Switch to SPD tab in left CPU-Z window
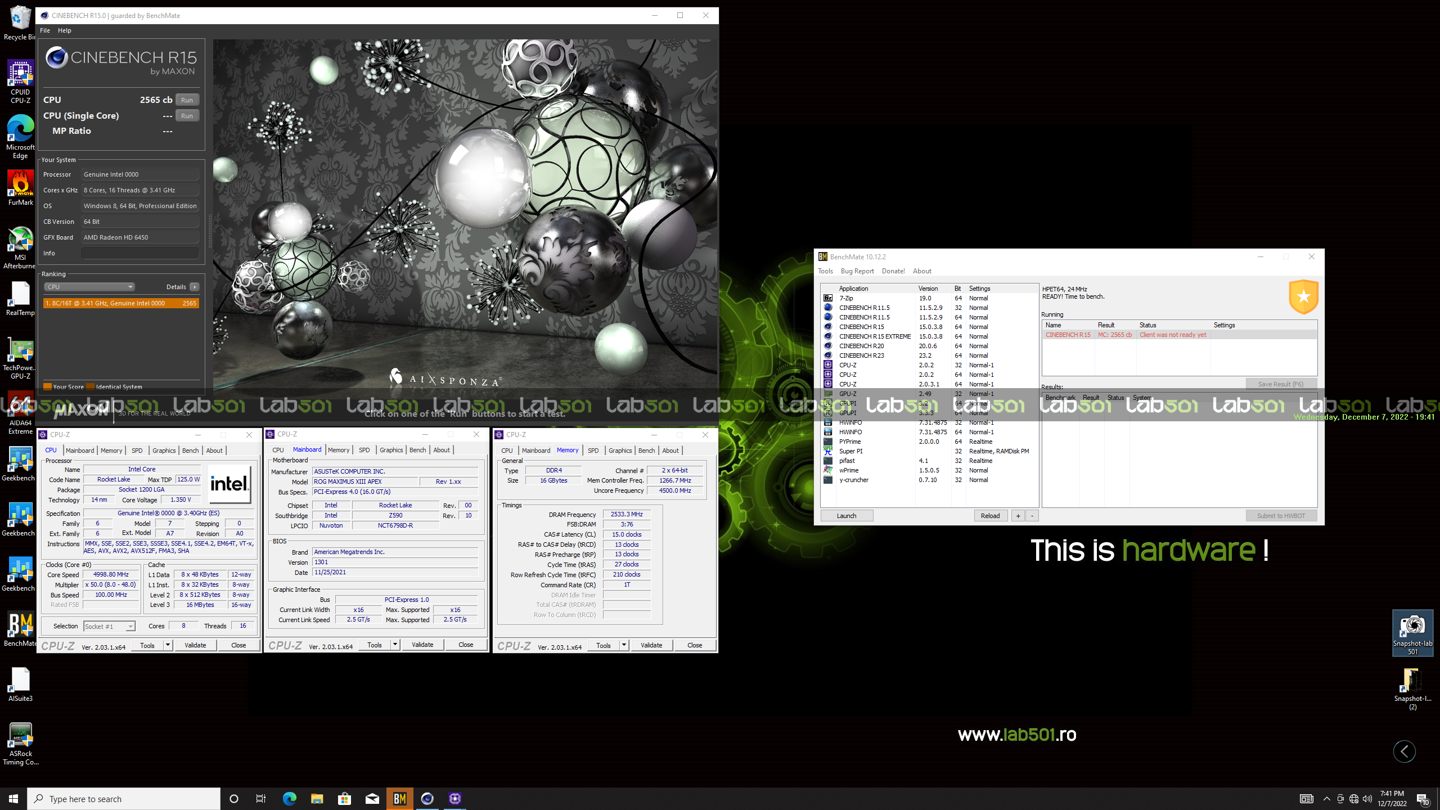This screenshot has width=1440, height=810. pos(137,451)
